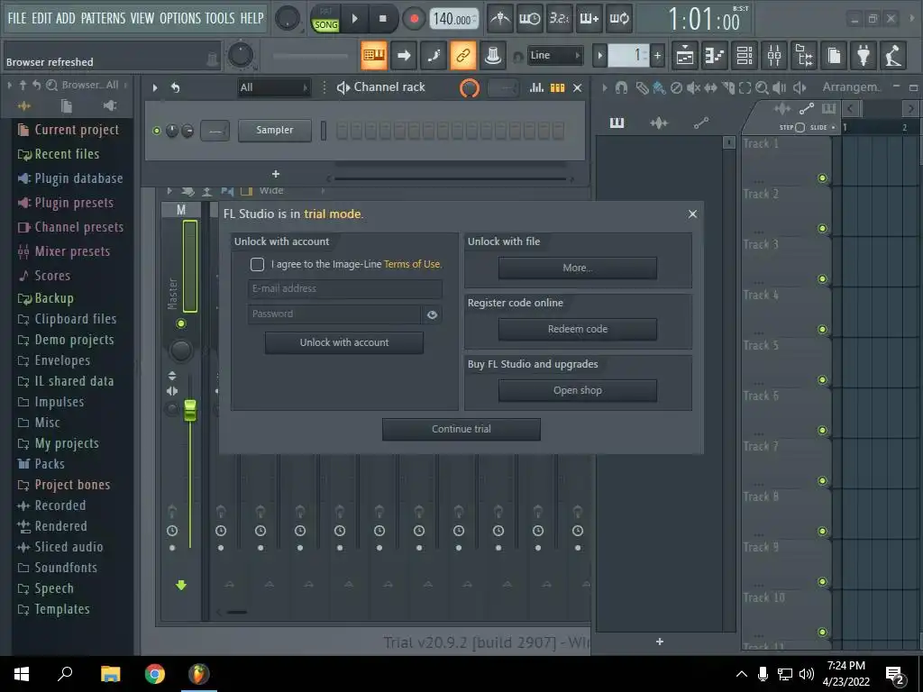Open File Explorer from the taskbar
The width and height of the screenshot is (923, 692).
[110, 674]
